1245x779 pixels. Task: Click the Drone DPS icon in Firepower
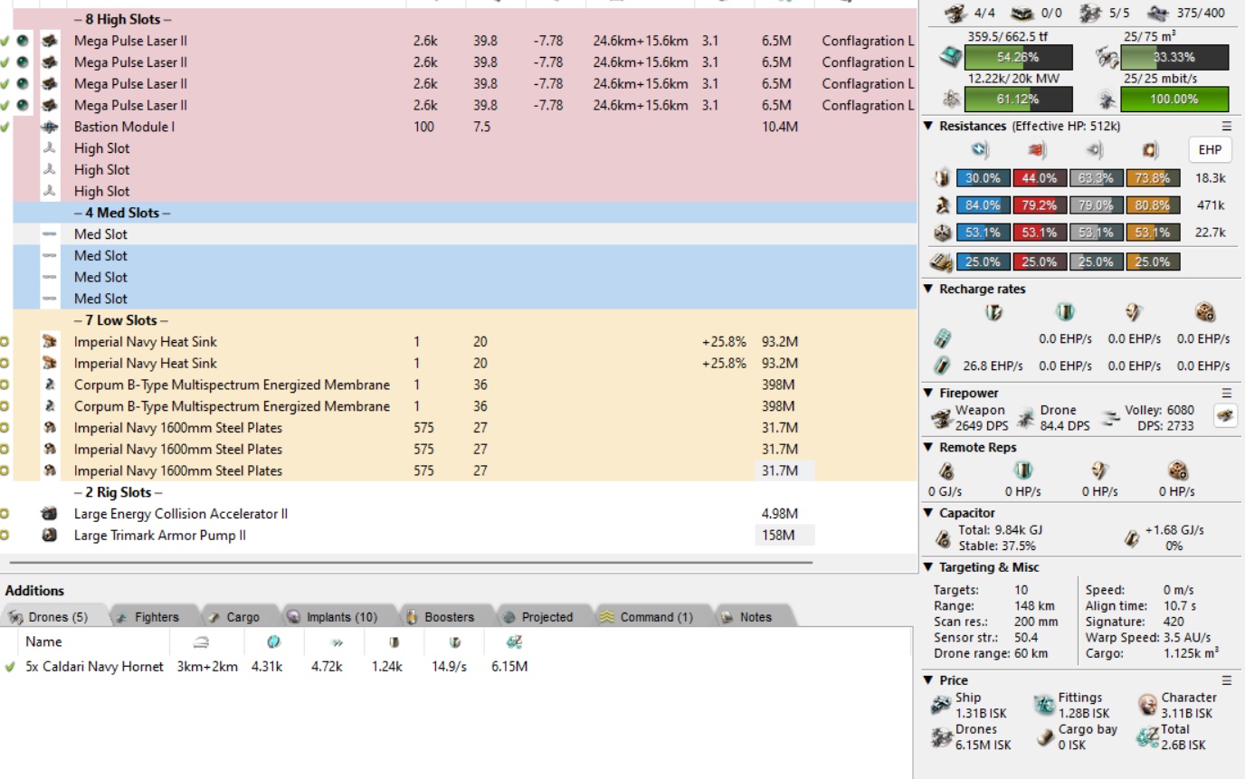pos(1026,418)
